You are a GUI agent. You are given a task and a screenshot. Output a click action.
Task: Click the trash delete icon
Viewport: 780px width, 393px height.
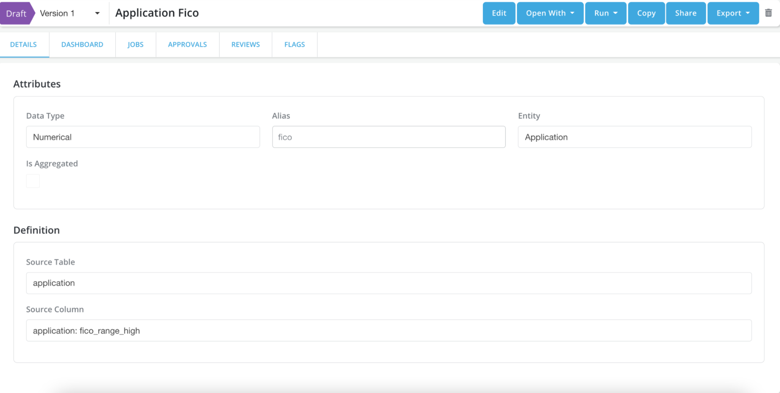pos(768,13)
